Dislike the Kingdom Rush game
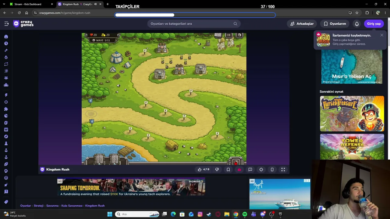390x219 pixels. click(x=217, y=169)
